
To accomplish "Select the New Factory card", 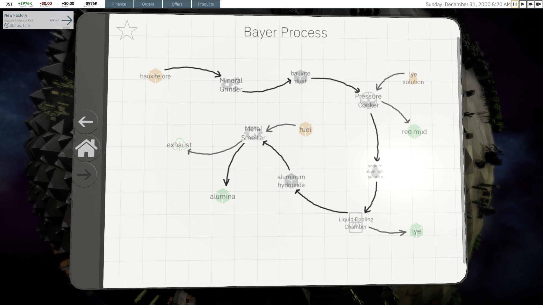I will coord(38,20).
